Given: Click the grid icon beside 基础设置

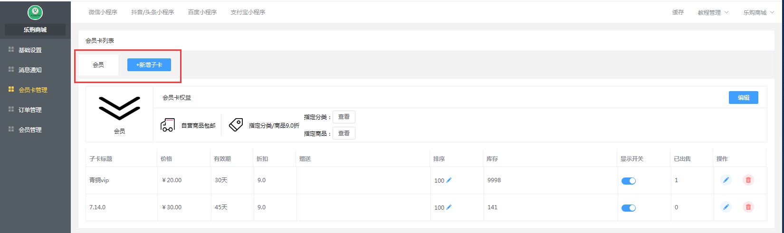Looking at the screenshot, I should coord(11,49).
